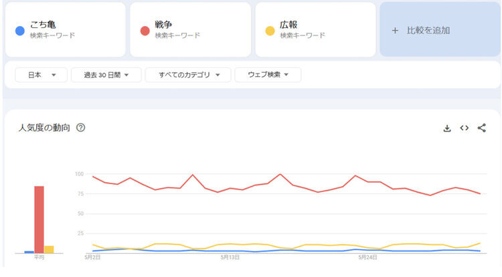
Task: Click the 5月13日 date label on axis
Action: (230, 257)
